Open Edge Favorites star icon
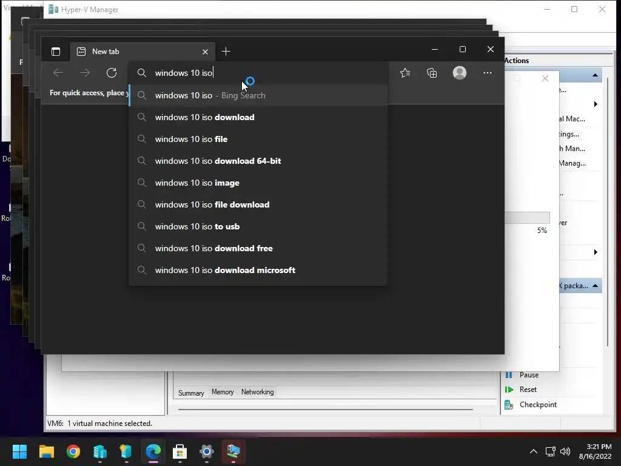The height and width of the screenshot is (466, 621). coord(405,73)
